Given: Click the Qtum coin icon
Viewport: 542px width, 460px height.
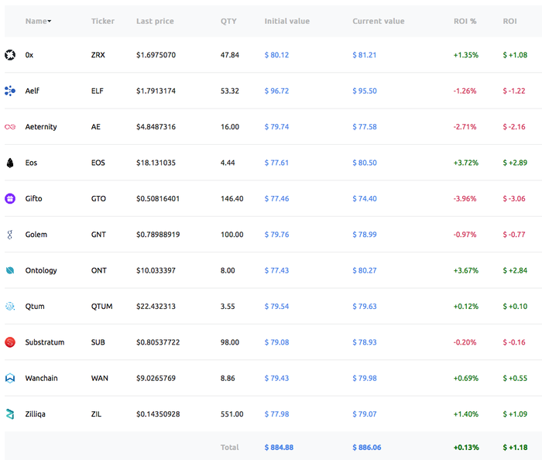Looking at the screenshot, I should click(10, 306).
